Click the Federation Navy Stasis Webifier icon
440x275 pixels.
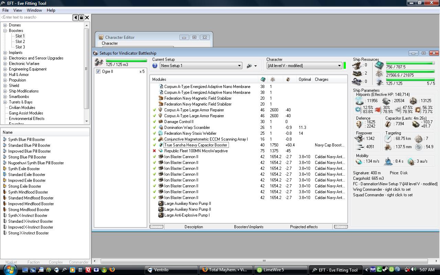point(161,133)
